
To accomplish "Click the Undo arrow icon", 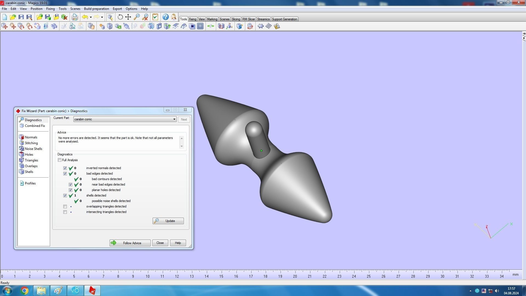I will pyautogui.click(x=85, y=17).
